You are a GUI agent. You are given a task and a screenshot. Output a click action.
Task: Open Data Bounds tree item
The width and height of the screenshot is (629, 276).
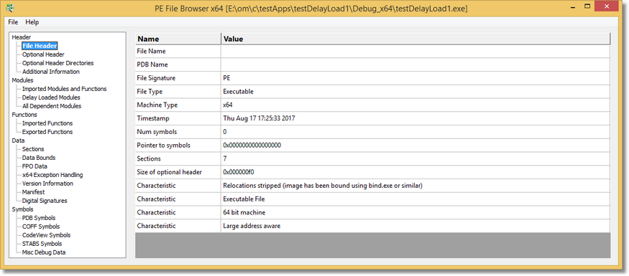click(39, 158)
